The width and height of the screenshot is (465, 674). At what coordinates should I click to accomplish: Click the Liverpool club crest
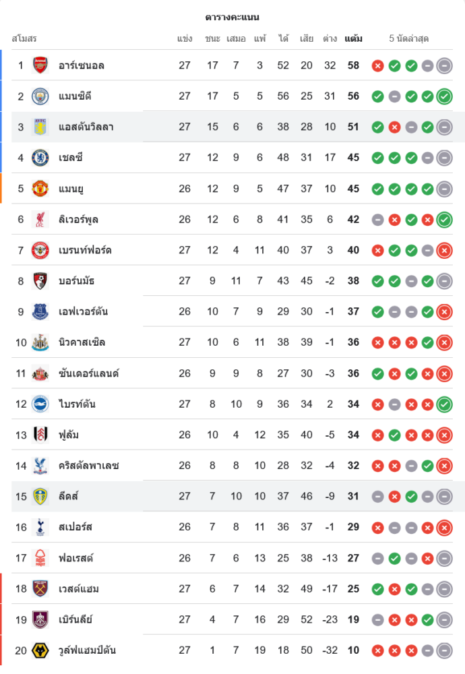40,219
